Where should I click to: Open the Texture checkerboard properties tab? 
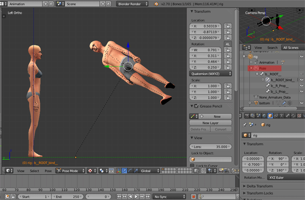point(299,116)
